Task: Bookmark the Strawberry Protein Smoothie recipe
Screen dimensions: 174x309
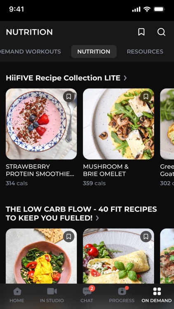Action: click(69, 96)
